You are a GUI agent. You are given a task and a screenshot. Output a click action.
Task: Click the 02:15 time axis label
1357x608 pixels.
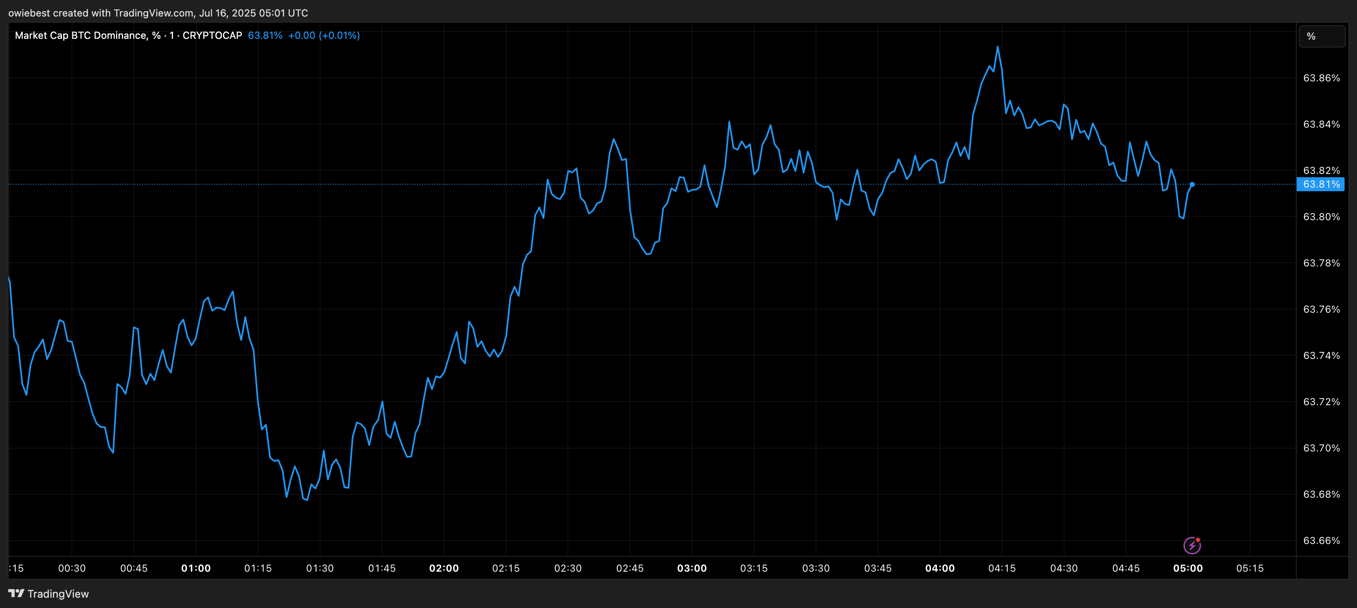tap(506, 568)
